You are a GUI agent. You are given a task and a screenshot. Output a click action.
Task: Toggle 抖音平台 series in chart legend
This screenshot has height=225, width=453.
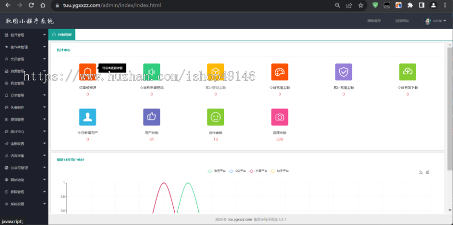tap(258, 171)
